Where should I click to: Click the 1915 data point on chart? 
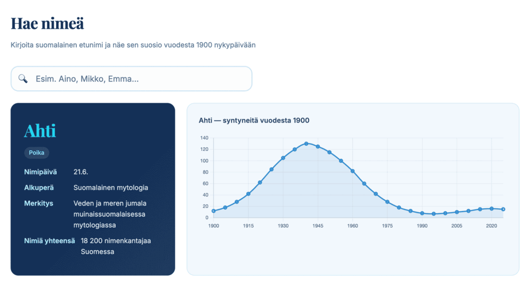tap(248, 194)
